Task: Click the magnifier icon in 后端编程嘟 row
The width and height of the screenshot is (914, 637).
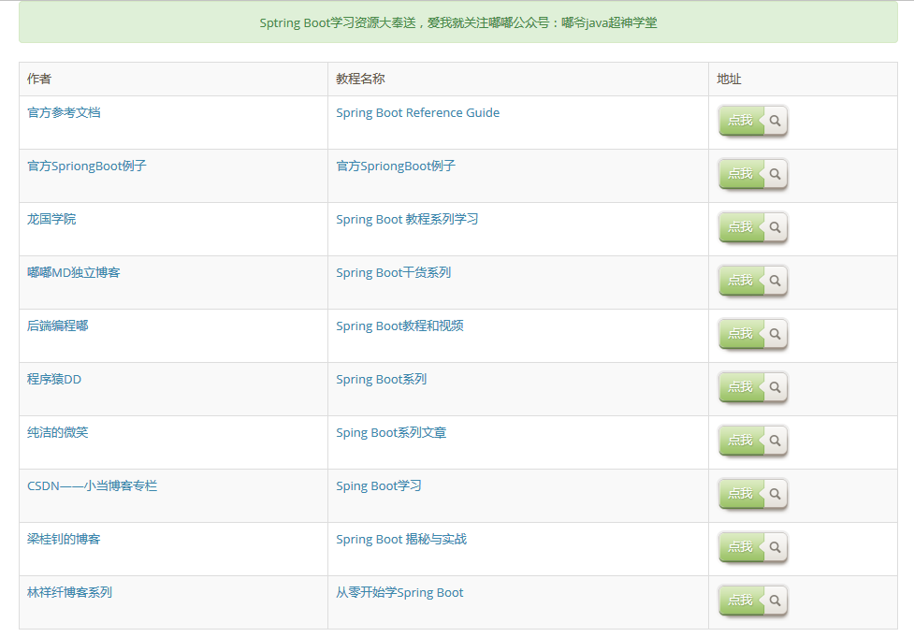Action: [x=775, y=334]
